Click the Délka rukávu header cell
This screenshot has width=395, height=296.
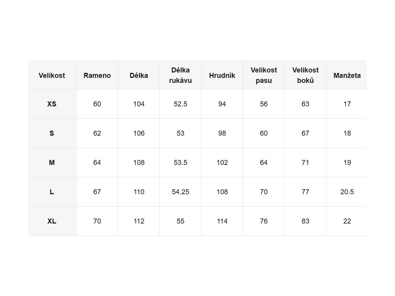[181, 75]
